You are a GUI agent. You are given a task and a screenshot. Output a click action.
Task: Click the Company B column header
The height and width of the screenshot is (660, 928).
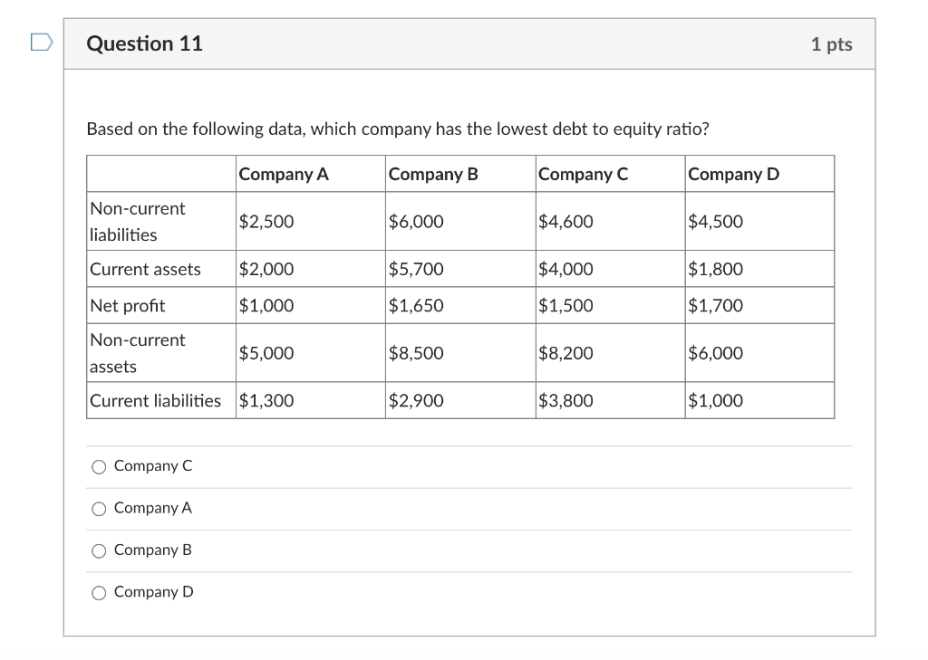(x=433, y=173)
